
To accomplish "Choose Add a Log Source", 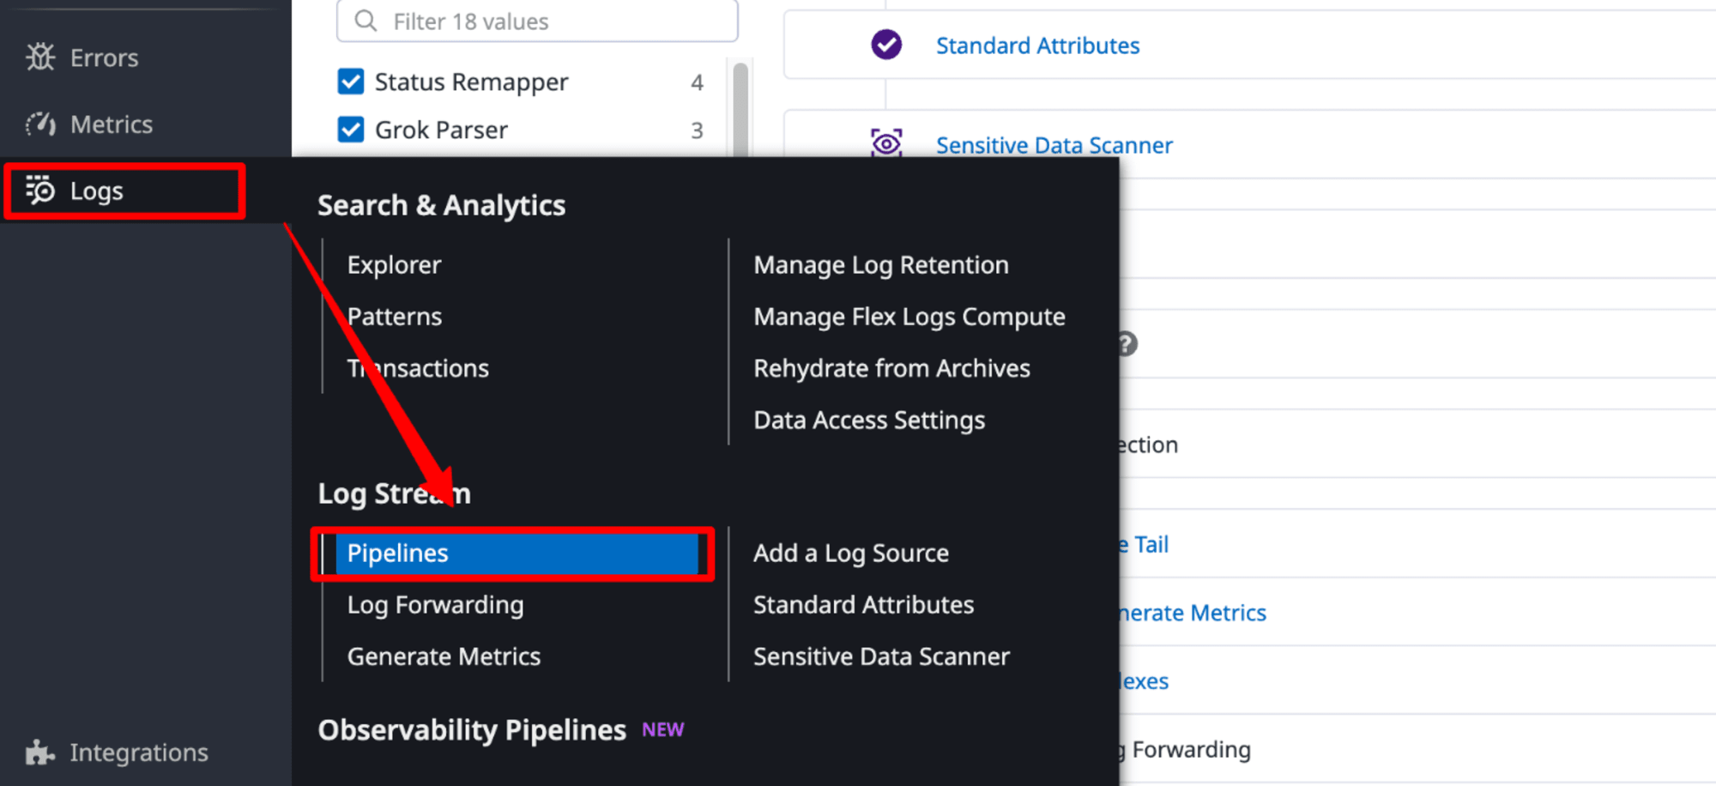I will click(x=851, y=553).
